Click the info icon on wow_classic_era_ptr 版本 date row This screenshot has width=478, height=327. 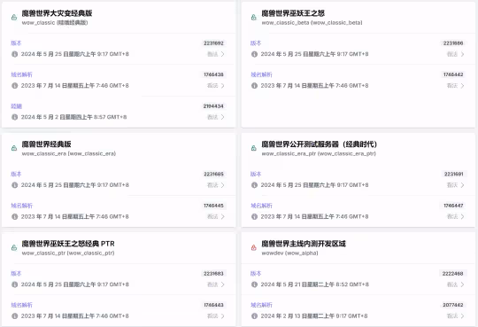254,185
